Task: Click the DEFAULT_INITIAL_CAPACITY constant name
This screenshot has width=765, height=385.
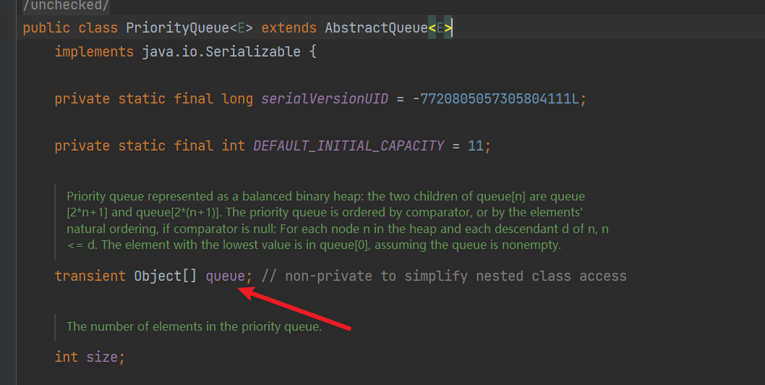Action: (x=348, y=146)
